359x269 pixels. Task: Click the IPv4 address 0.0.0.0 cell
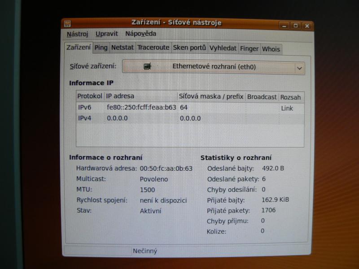(x=117, y=118)
